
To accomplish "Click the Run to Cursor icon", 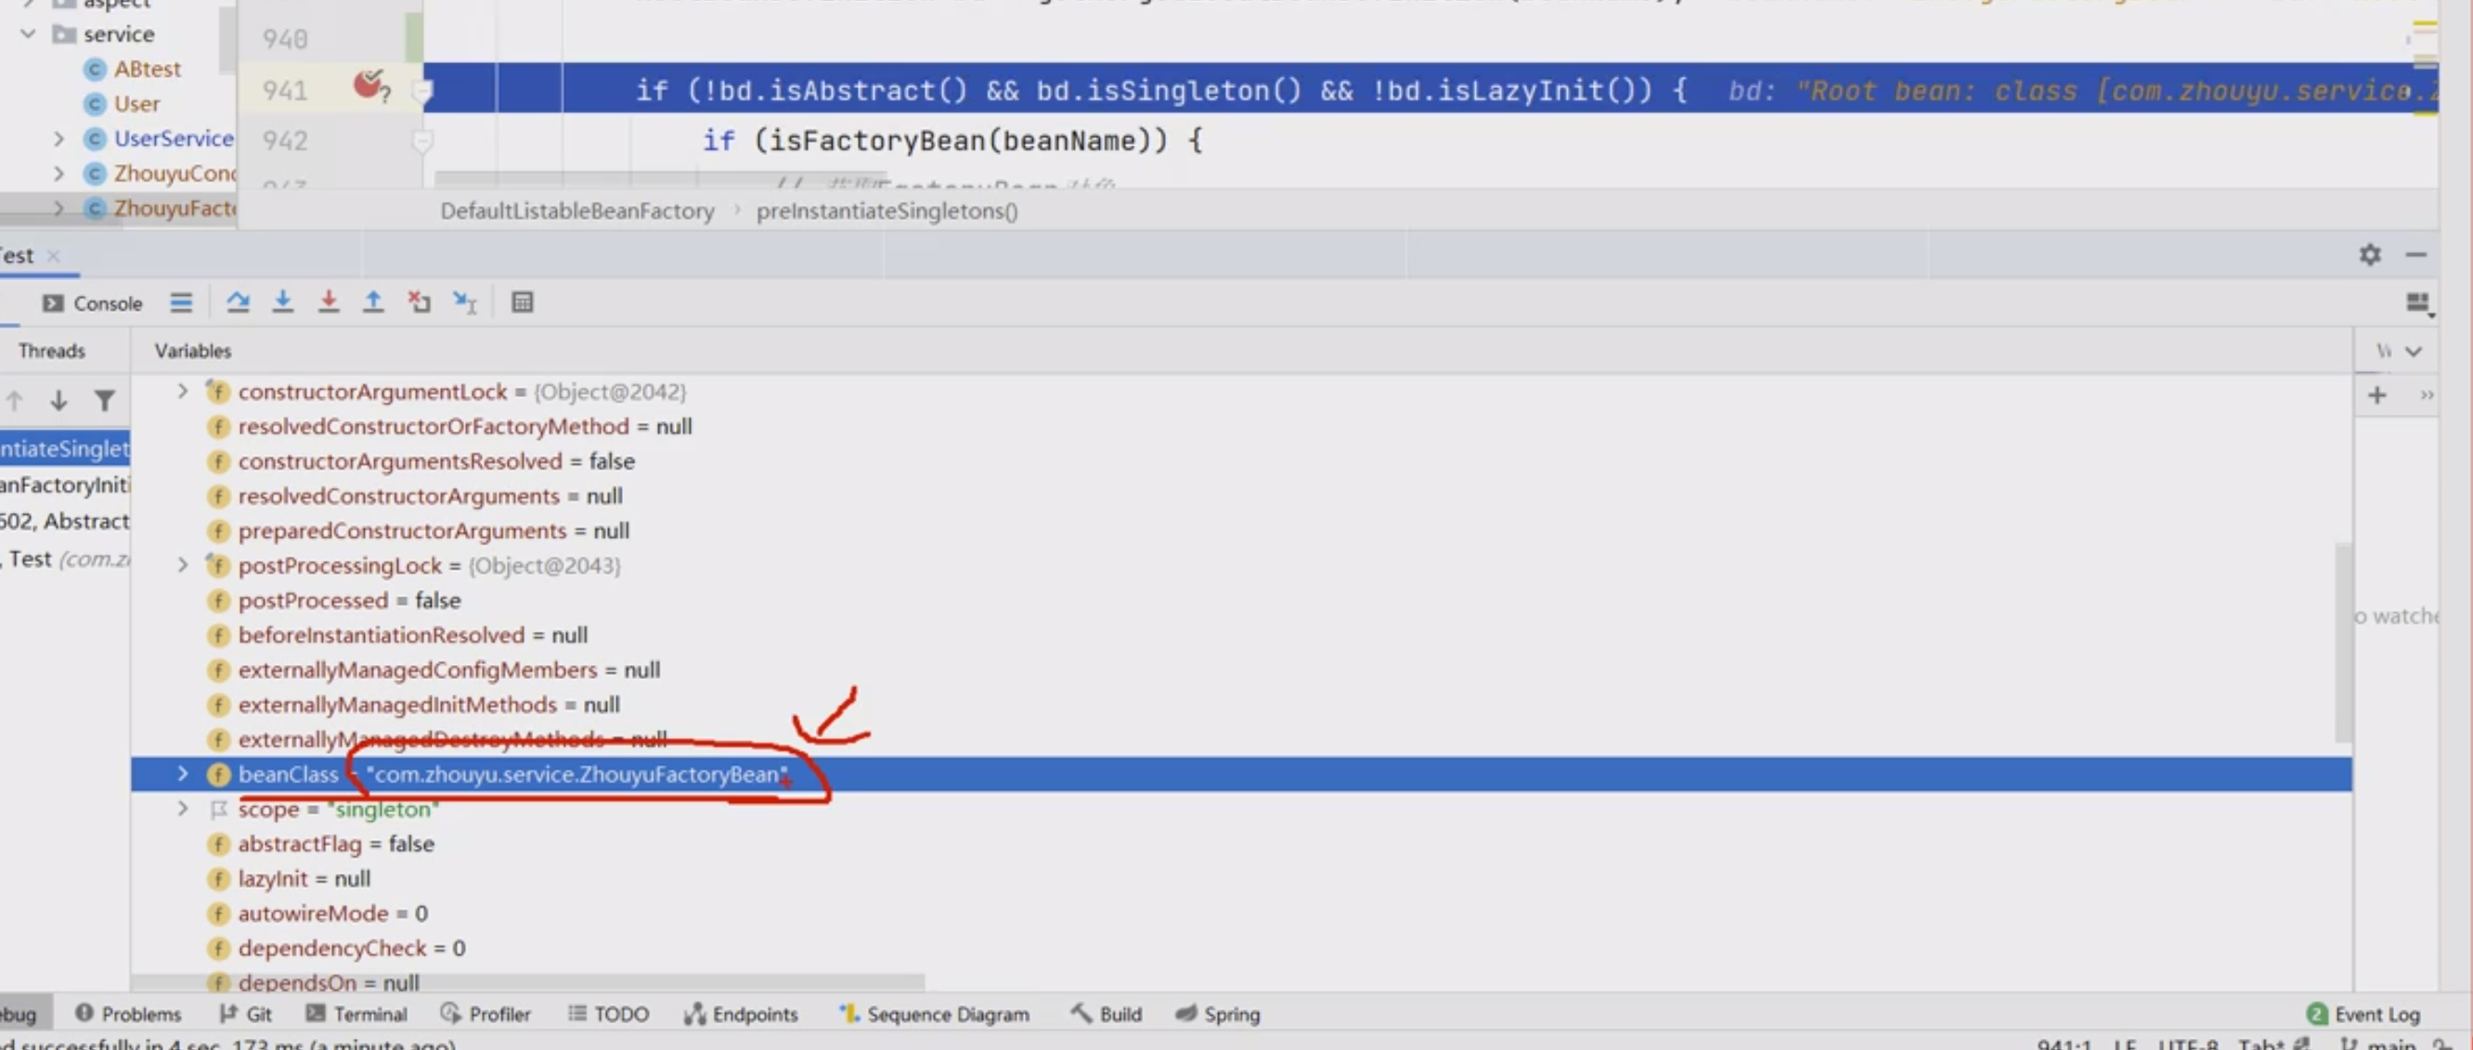I will [465, 303].
